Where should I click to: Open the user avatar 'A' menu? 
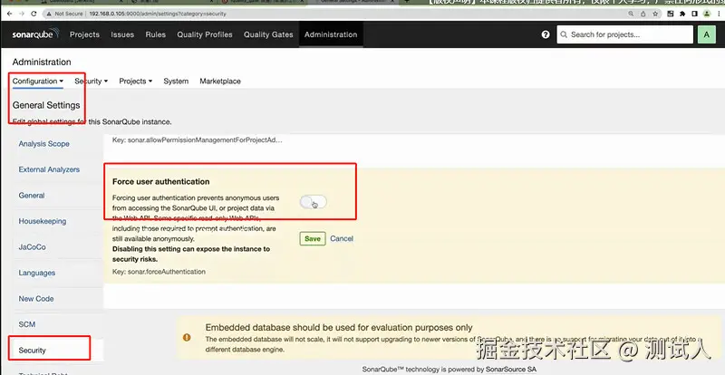tap(706, 34)
